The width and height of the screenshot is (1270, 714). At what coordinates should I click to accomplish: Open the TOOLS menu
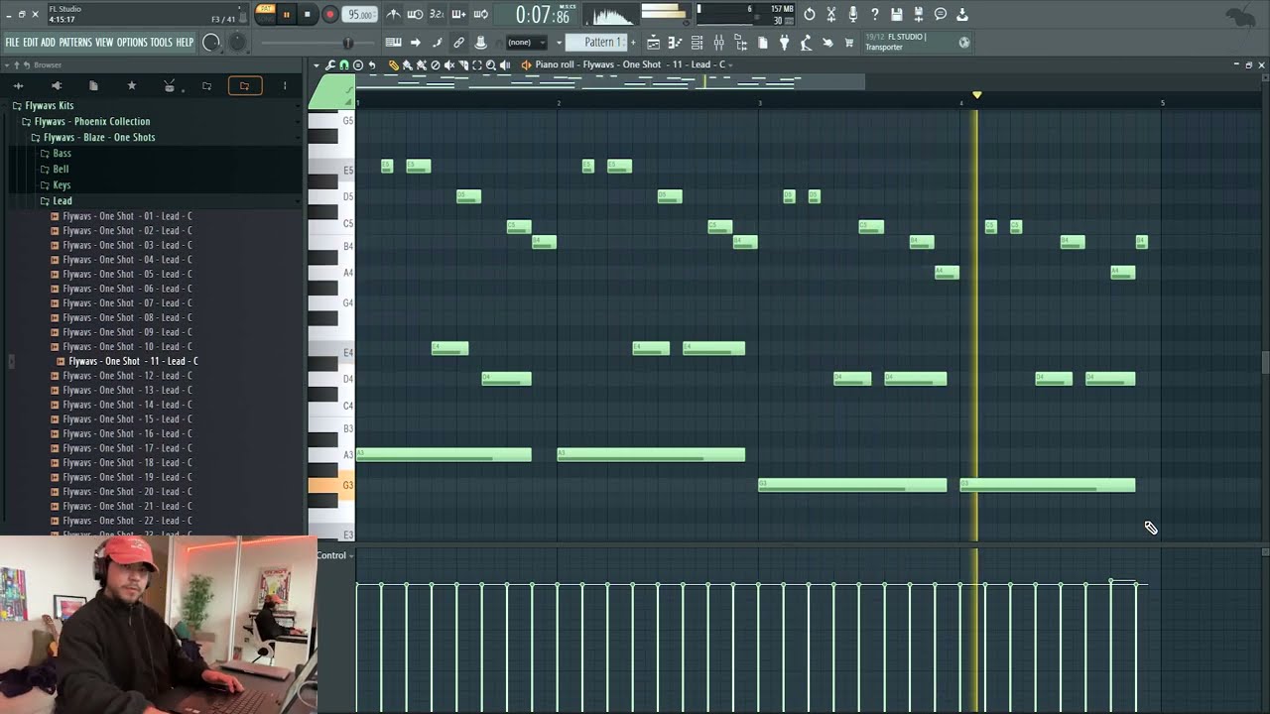tap(161, 43)
